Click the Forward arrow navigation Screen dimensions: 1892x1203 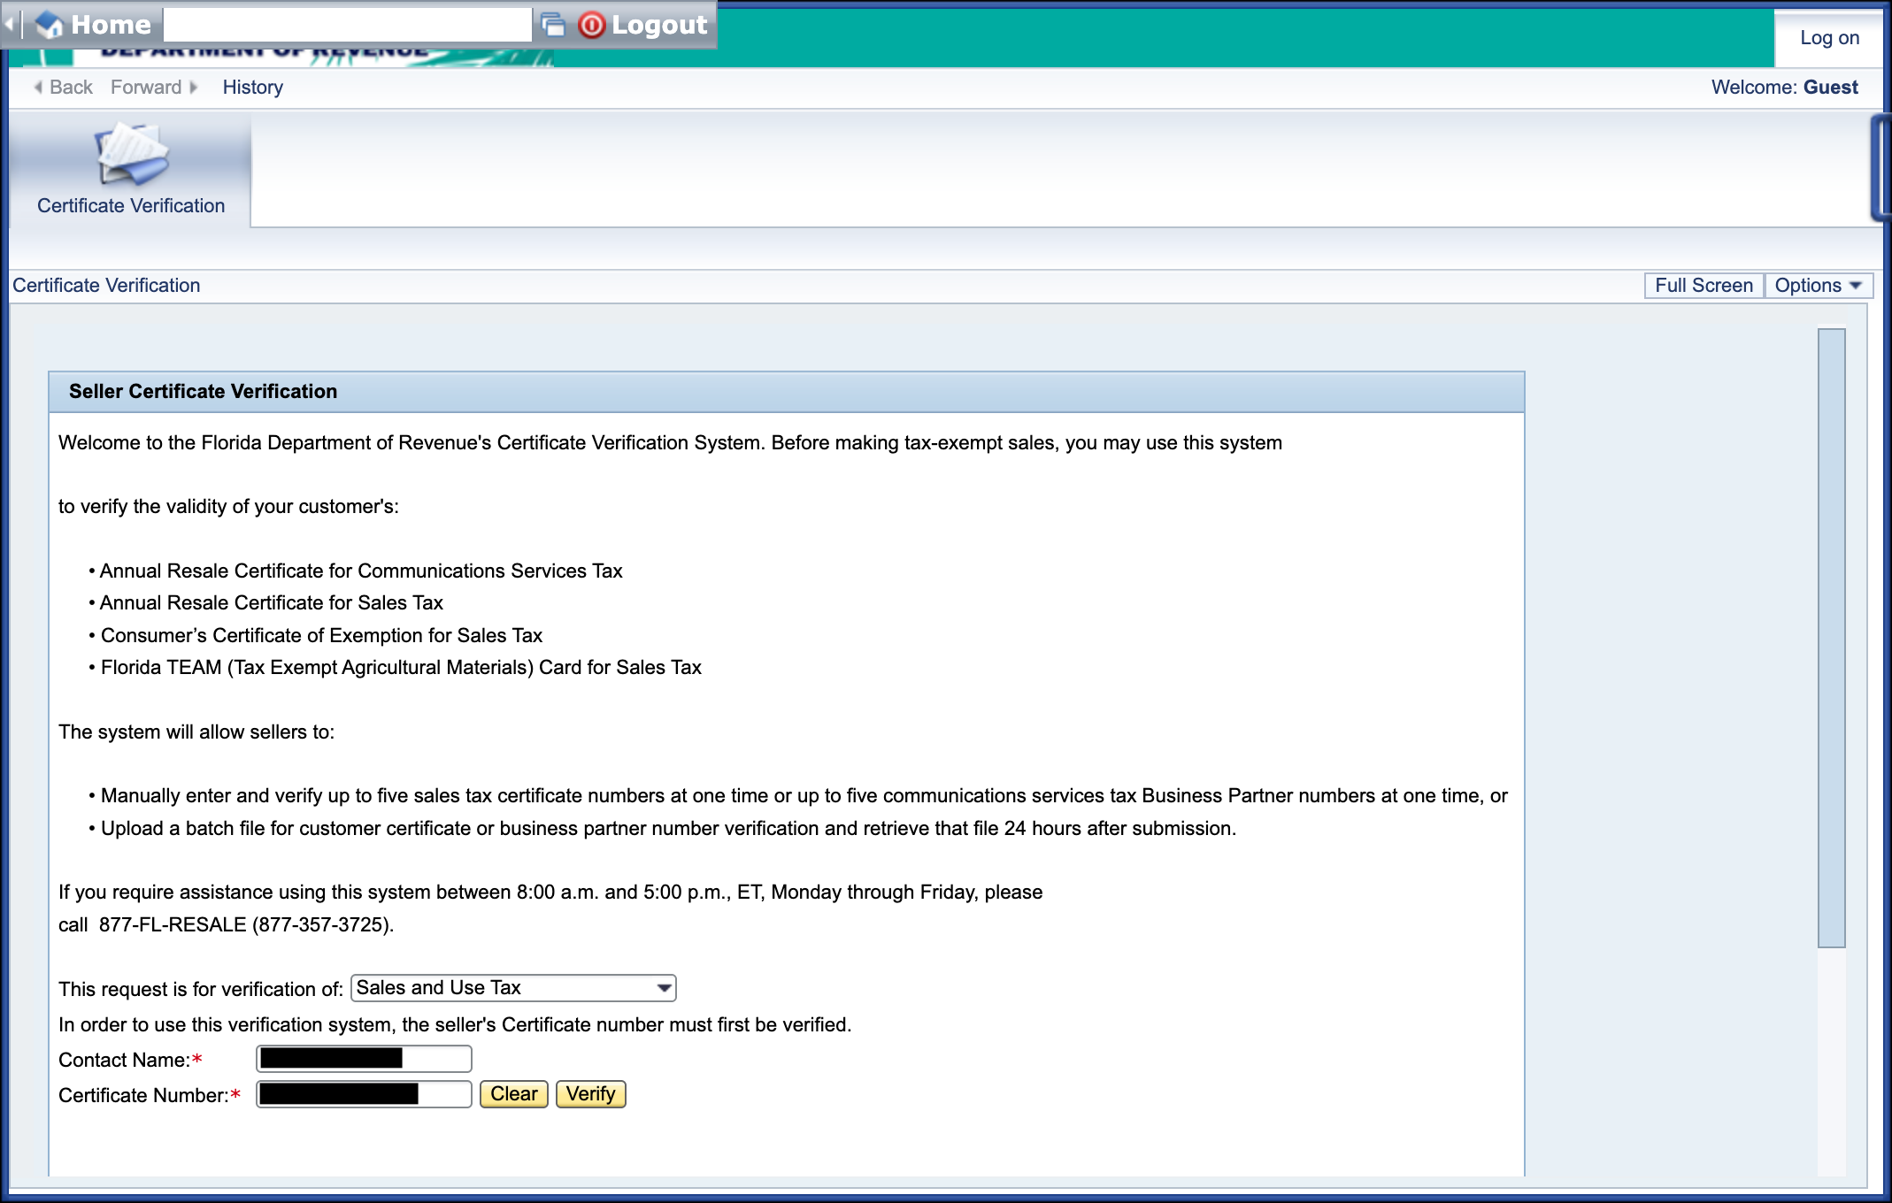tap(155, 87)
